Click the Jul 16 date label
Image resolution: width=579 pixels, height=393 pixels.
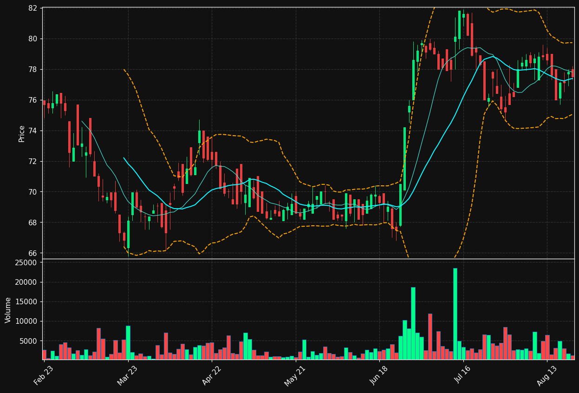point(463,376)
